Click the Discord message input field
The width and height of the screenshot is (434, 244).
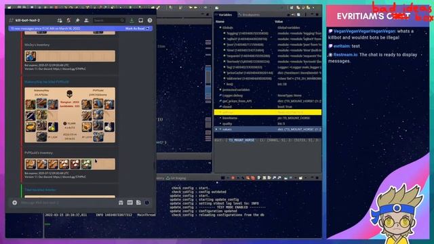click(68, 203)
